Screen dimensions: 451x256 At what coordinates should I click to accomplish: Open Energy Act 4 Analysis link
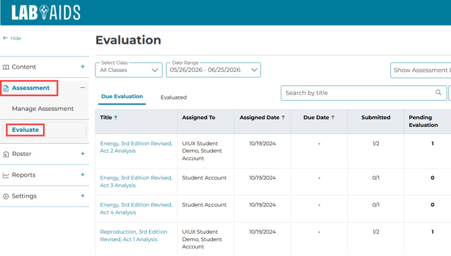[x=137, y=208]
